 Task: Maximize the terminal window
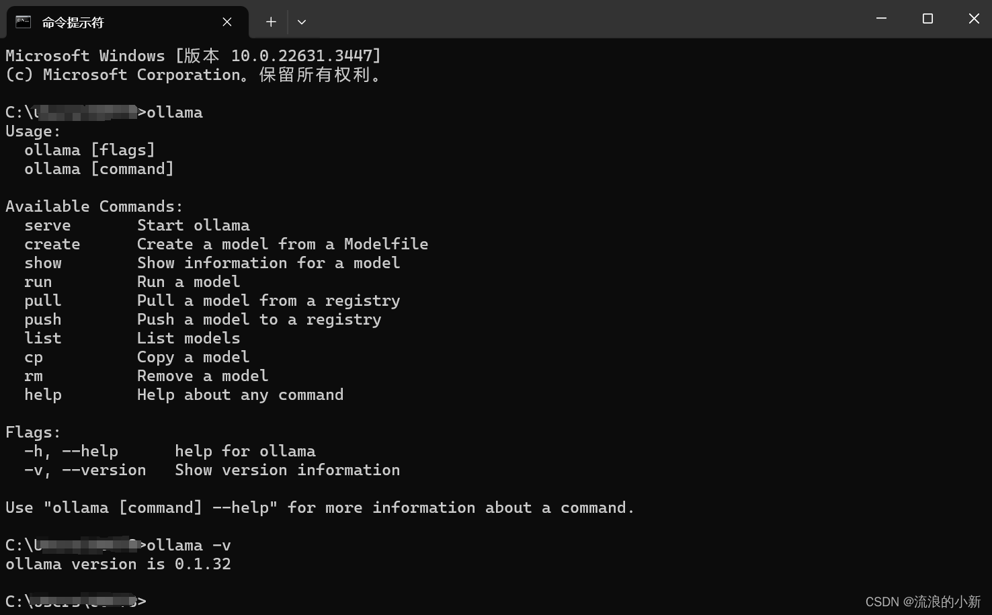tap(927, 19)
